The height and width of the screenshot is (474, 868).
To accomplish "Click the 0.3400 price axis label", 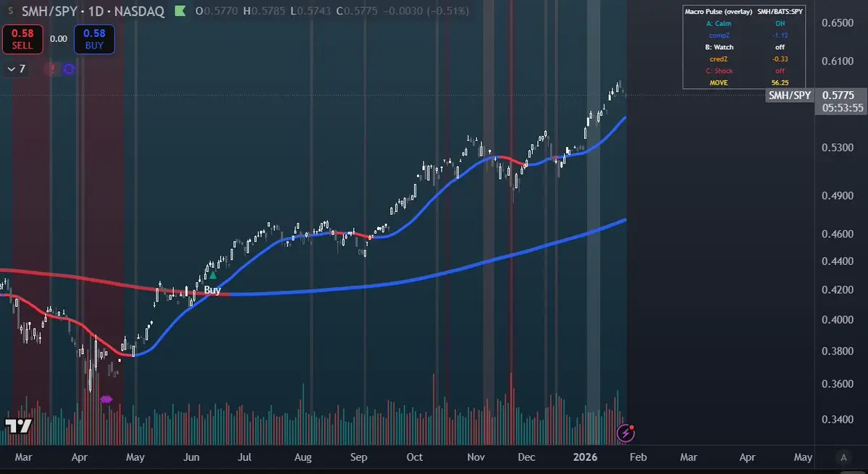I will click(x=838, y=419).
